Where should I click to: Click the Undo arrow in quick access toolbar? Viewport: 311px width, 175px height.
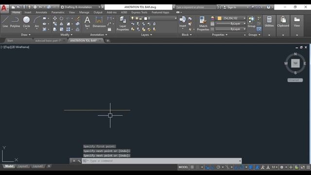40,7
